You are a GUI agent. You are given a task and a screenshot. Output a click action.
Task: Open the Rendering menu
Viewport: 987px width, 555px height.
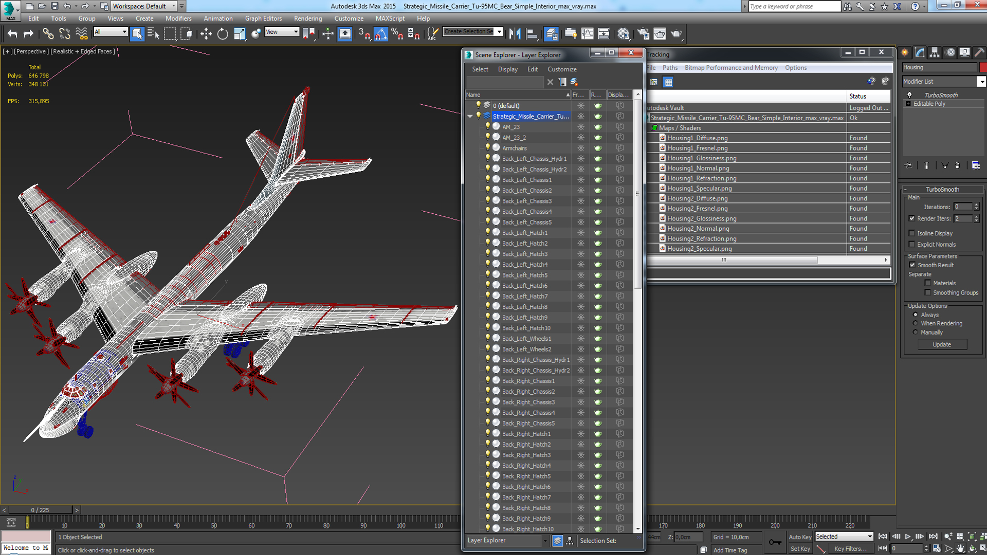tap(308, 18)
